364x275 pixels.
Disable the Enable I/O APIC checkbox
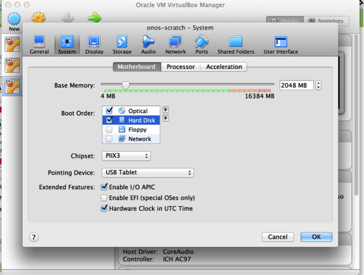tap(104, 187)
